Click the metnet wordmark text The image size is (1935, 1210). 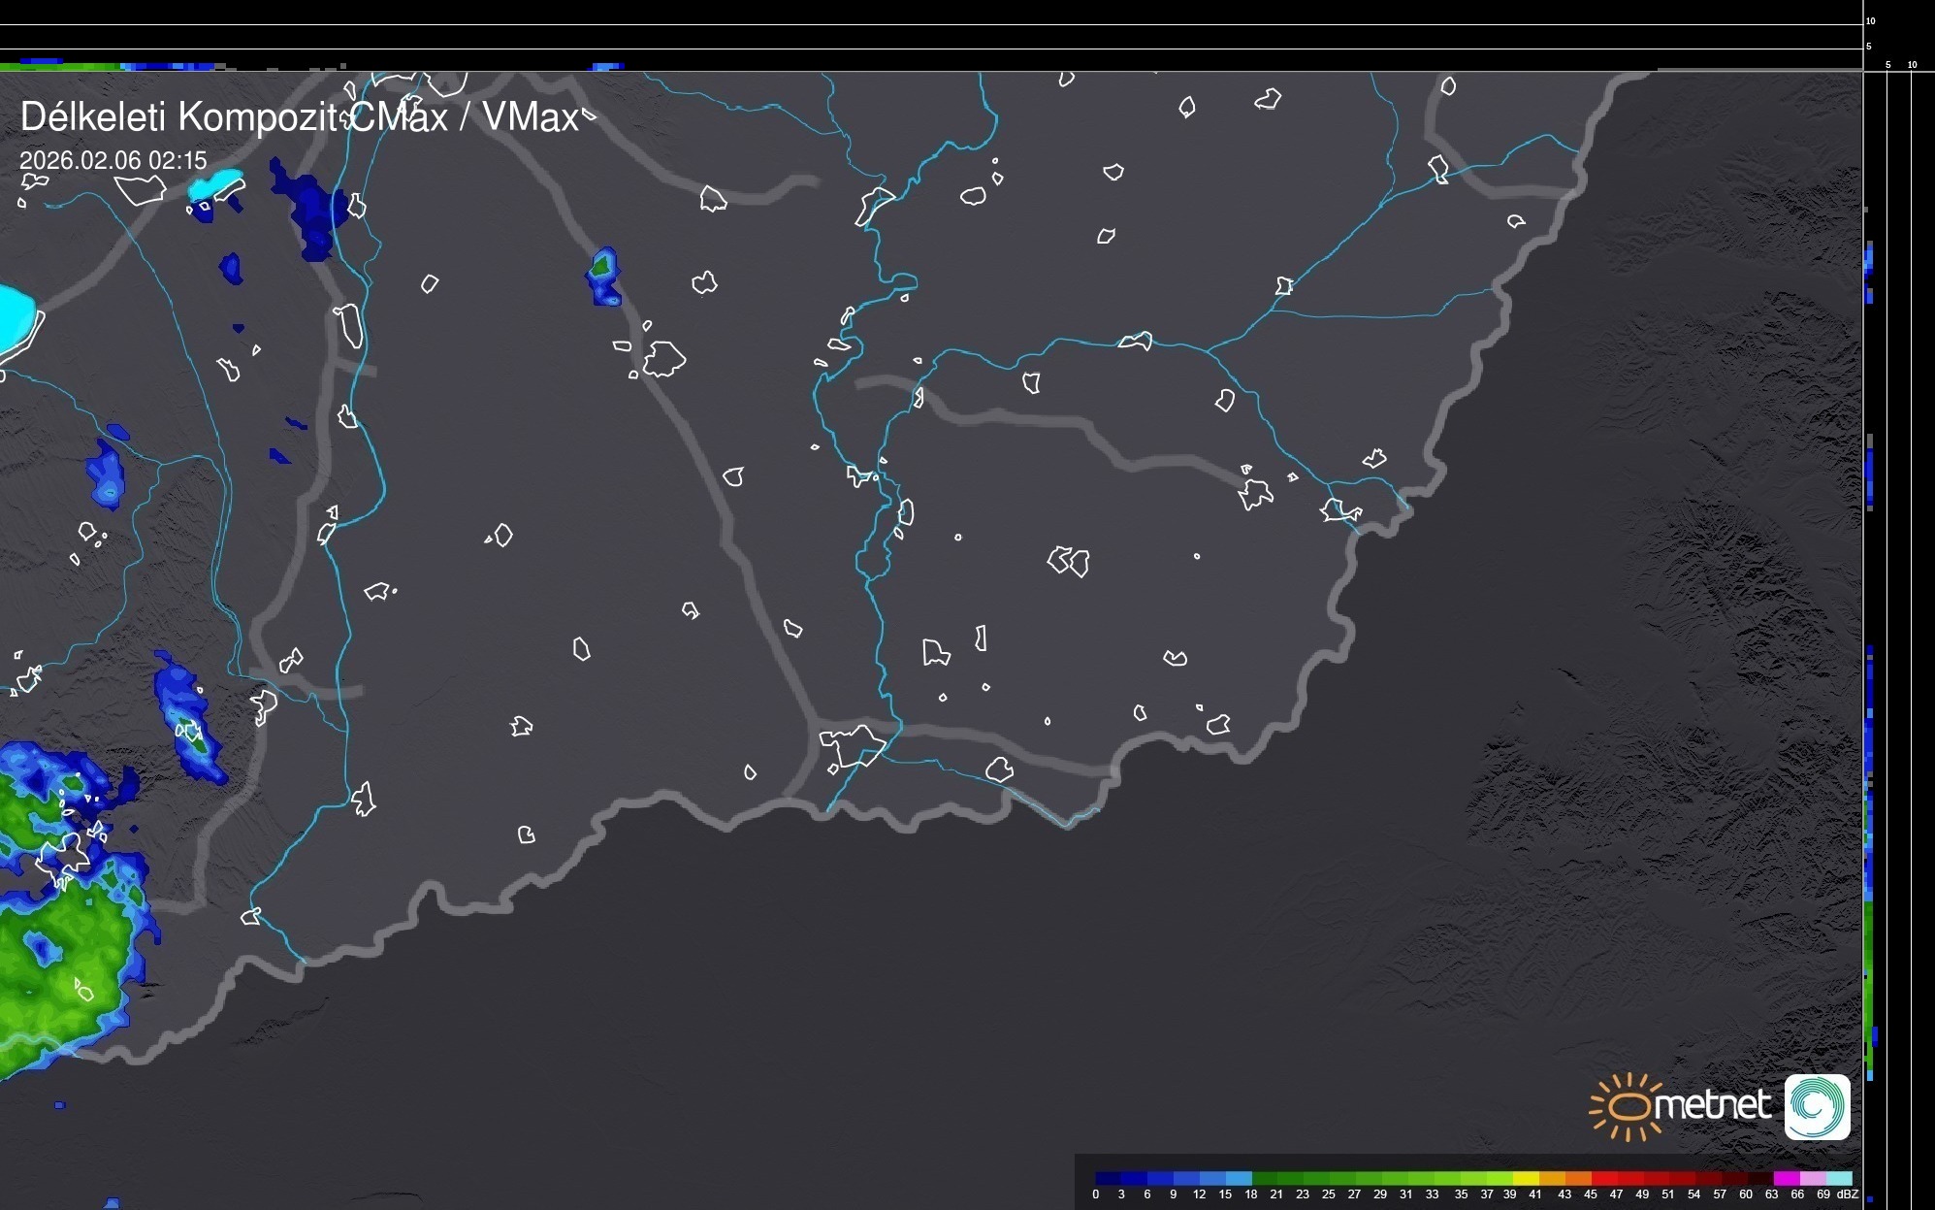tap(1712, 1105)
